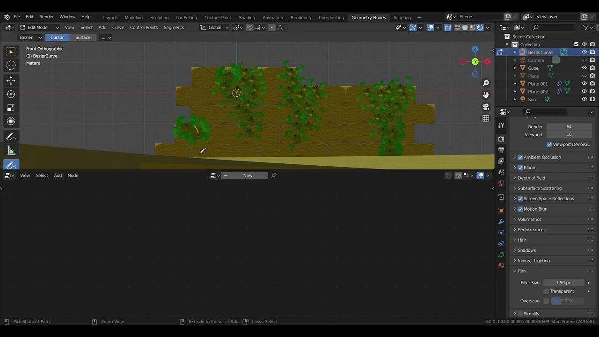The image size is (599, 337).
Task: Select the Tweak tool in the viewport toolbar
Action: 10,51
